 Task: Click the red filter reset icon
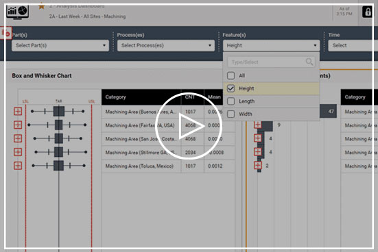[x=6, y=33]
